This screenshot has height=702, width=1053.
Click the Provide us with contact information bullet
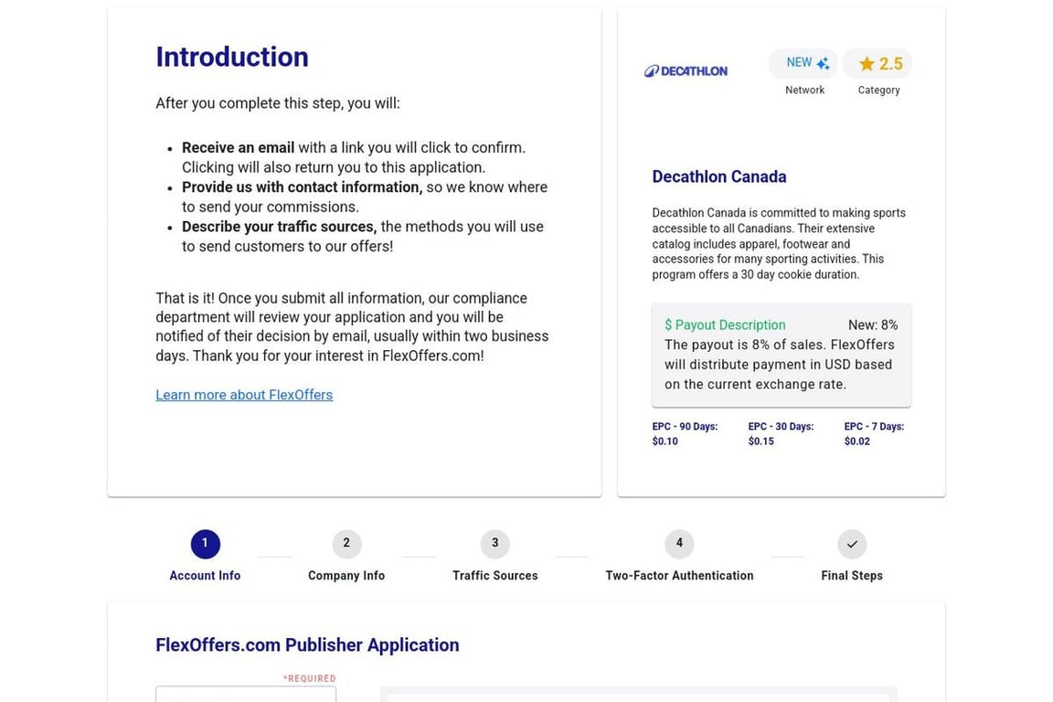[365, 197]
